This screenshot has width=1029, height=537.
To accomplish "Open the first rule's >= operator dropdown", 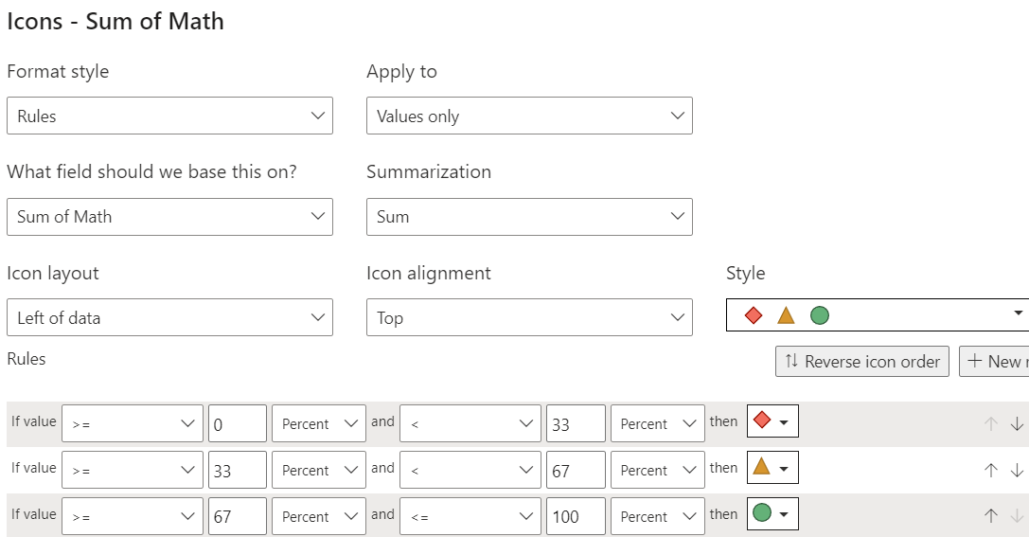I will tap(132, 424).
